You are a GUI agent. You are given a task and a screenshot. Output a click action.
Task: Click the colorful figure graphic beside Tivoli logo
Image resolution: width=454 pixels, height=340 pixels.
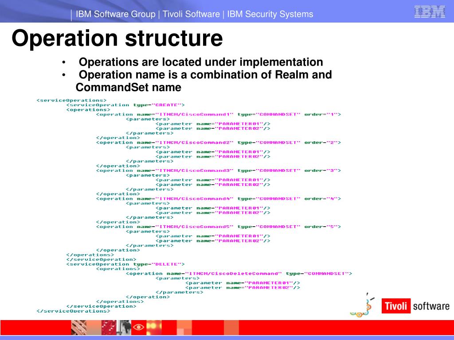tap(362, 305)
